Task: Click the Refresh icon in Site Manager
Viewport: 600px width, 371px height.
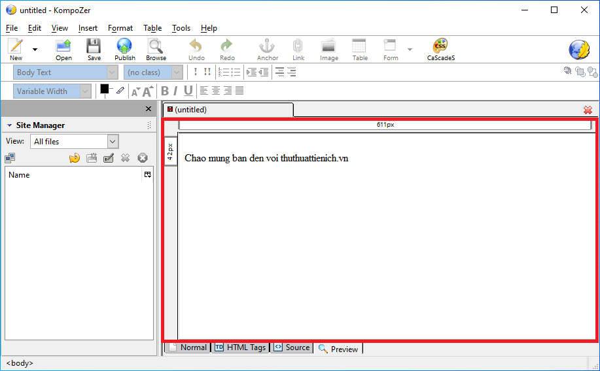Action: pyautogui.click(x=75, y=158)
